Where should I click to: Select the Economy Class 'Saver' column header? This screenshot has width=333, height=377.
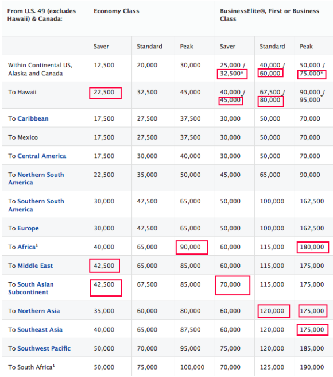(101, 47)
